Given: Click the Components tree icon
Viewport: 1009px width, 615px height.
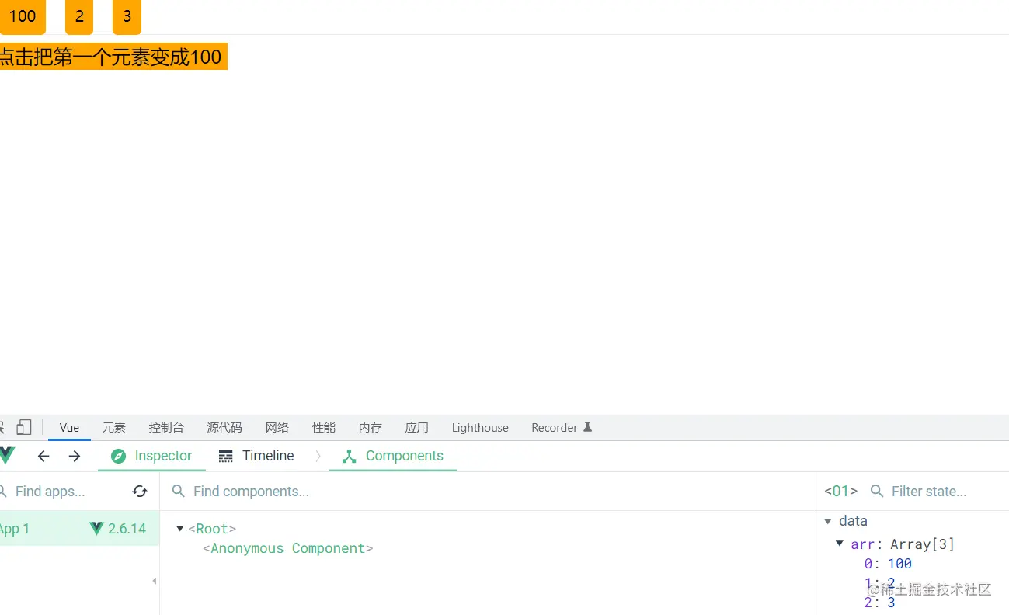Looking at the screenshot, I should coord(349,456).
